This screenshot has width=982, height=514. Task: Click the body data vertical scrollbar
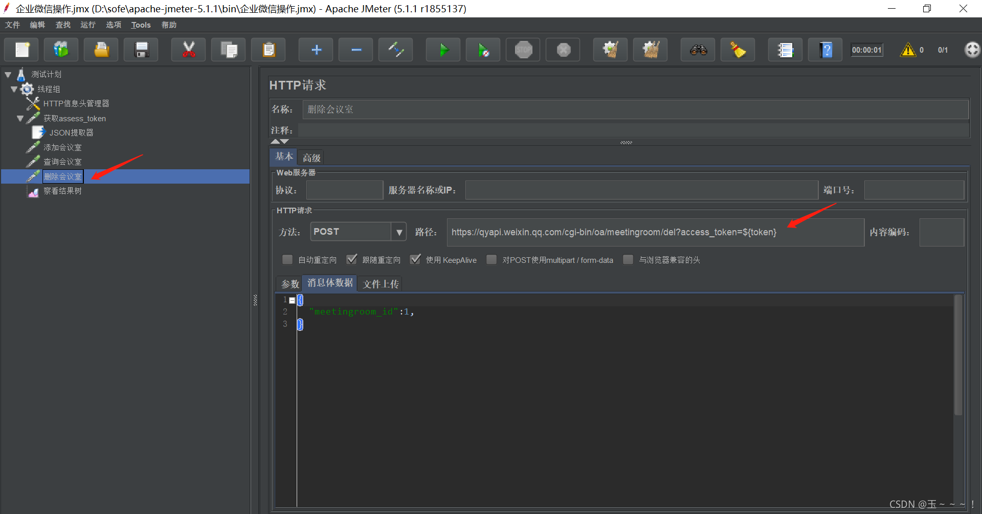click(x=958, y=355)
